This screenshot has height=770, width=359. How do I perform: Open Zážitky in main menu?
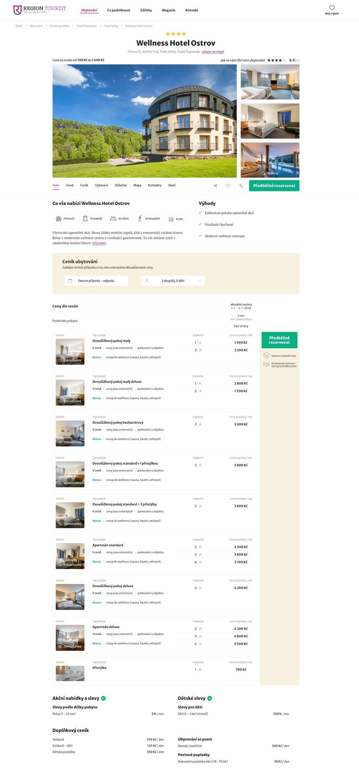[x=146, y=10]
